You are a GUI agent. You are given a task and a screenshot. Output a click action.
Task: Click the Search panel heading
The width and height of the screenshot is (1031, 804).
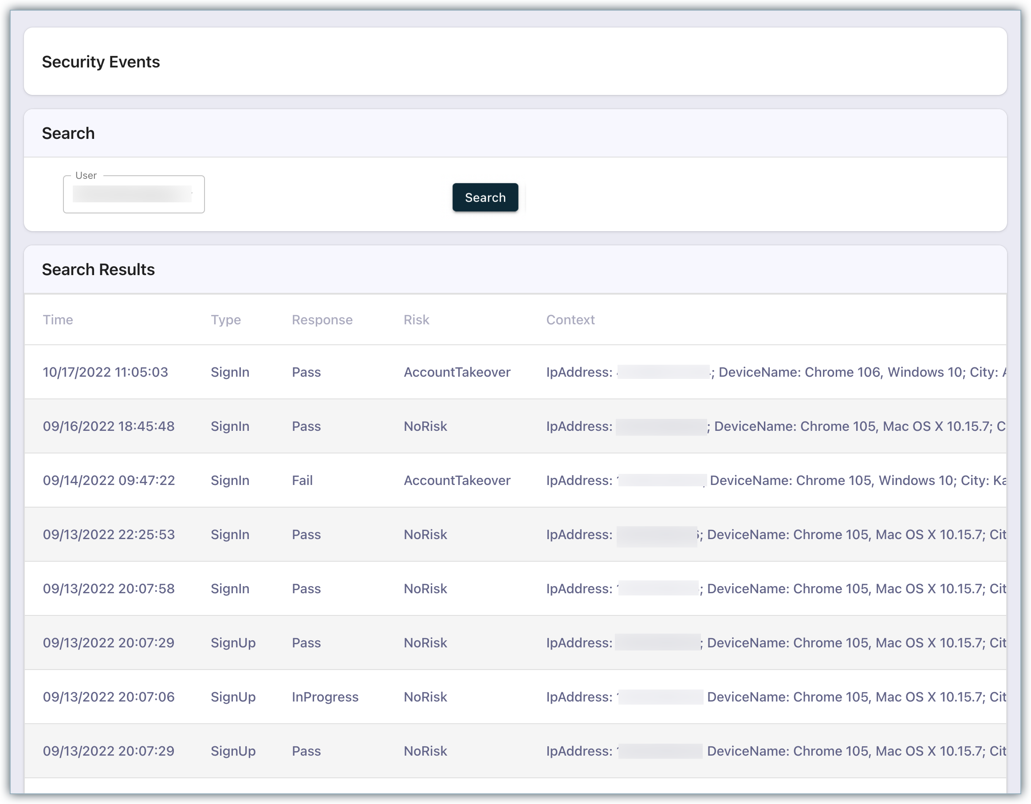tap(68, 133)
